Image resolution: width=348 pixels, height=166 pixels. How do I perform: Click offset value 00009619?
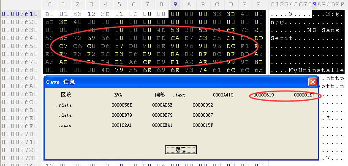264,95
